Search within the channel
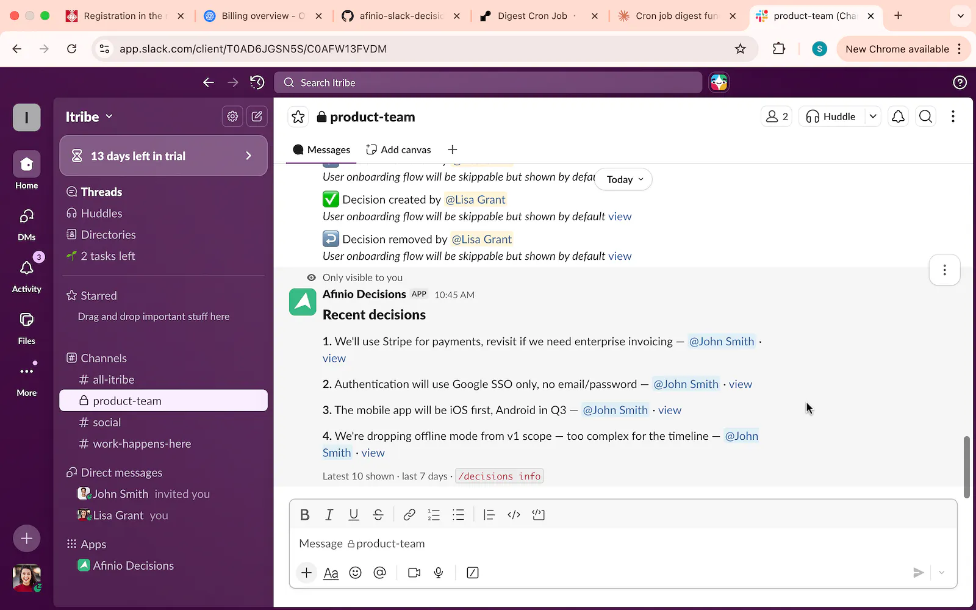 click(926, 117)
